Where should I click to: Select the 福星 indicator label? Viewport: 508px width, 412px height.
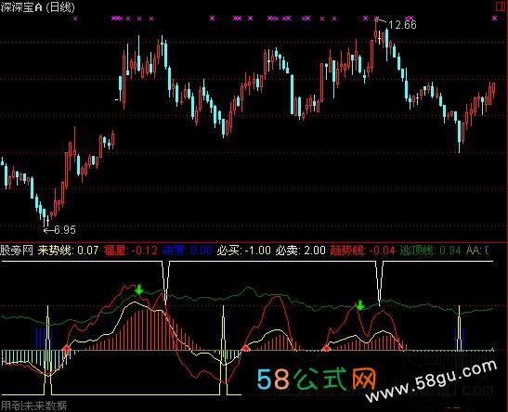coord(114,251)
